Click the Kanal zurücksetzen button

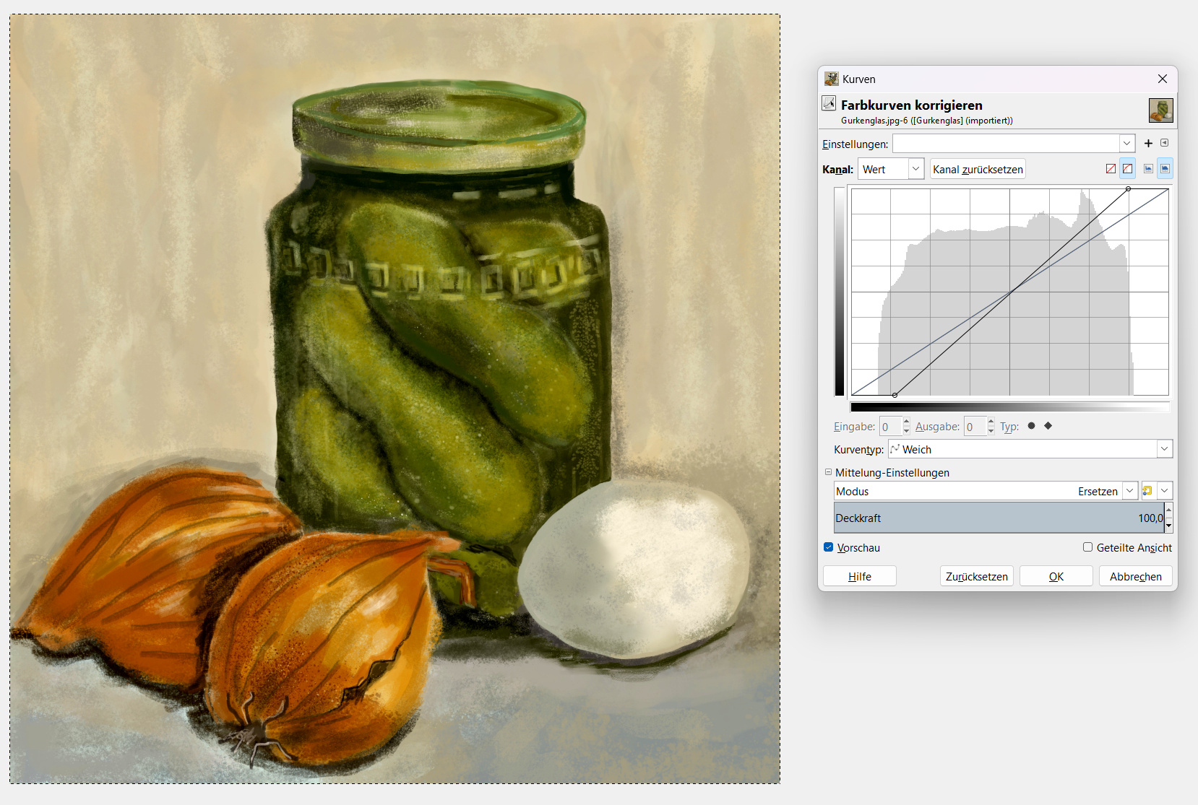click(978, 169)
